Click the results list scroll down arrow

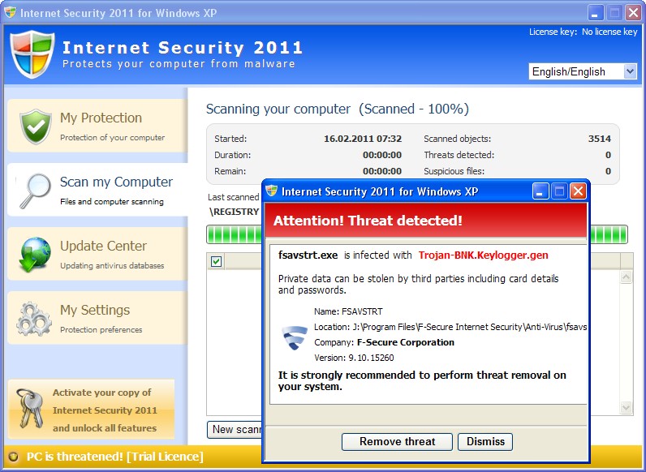tap(627, 408)
